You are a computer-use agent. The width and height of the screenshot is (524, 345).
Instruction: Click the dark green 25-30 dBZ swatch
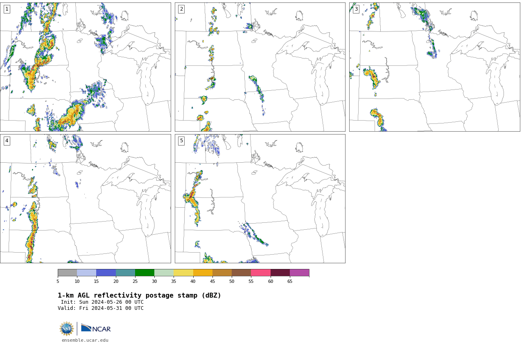[145, 273]
